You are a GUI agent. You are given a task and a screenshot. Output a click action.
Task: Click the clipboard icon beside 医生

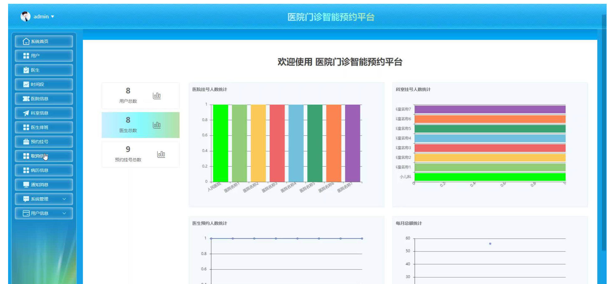pyautogui.click(x=26, y=70)
